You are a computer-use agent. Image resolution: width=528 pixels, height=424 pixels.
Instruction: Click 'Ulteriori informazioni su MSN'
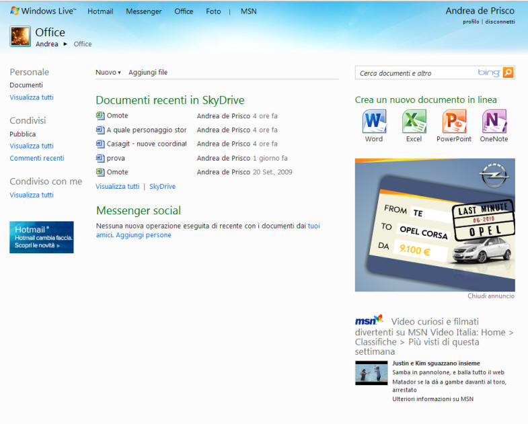point(432,399)
